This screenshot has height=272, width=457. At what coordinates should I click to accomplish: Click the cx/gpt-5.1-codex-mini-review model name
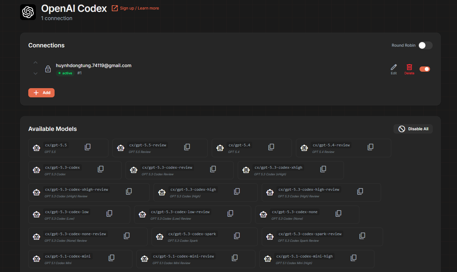pos(183,256)
